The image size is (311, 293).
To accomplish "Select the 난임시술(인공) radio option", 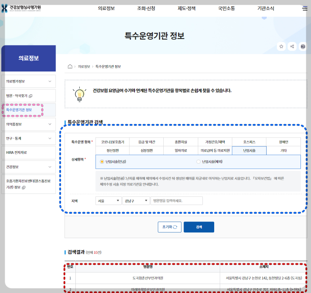I will (101, 162).
